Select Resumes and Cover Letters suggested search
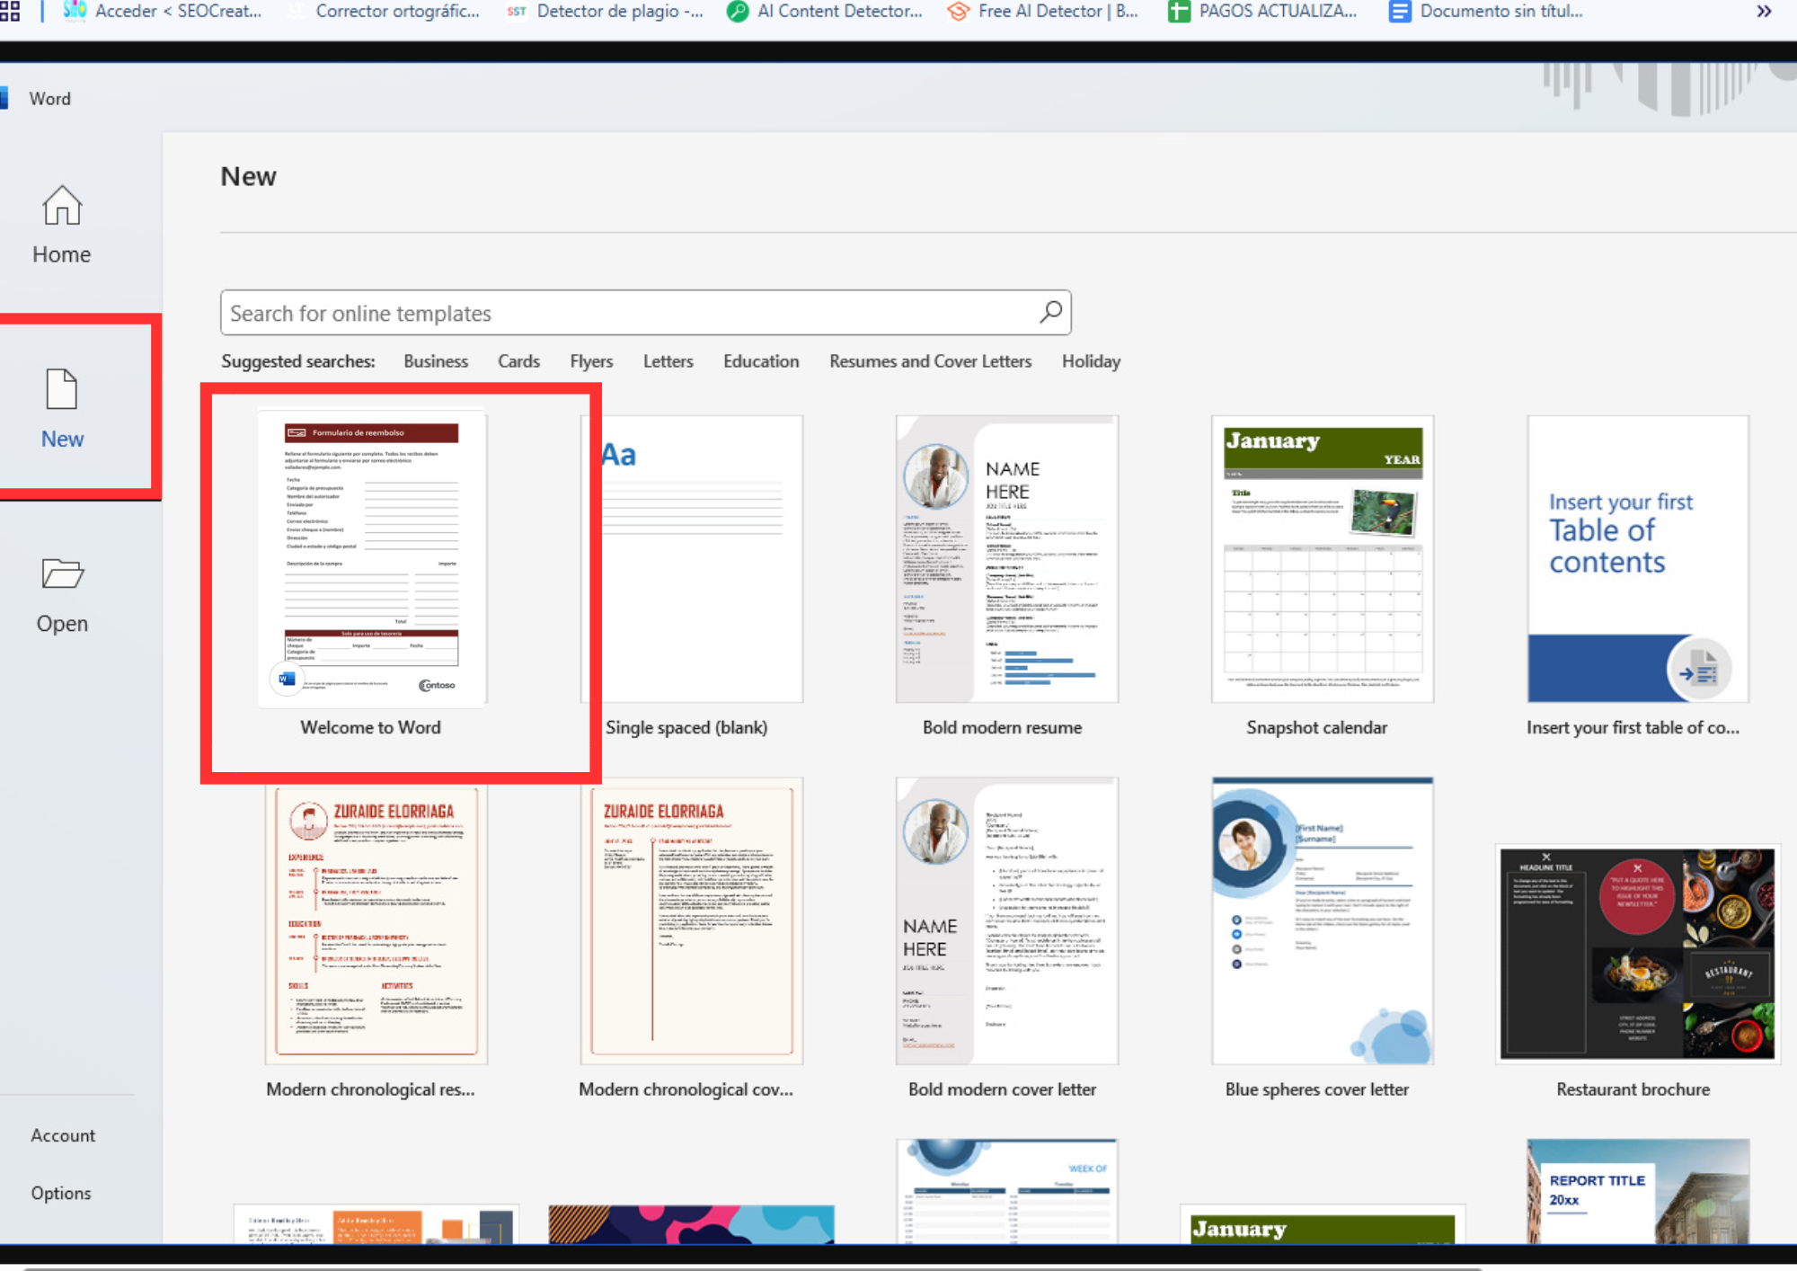Screen dimensions: 1797x1271 [930, 361]
